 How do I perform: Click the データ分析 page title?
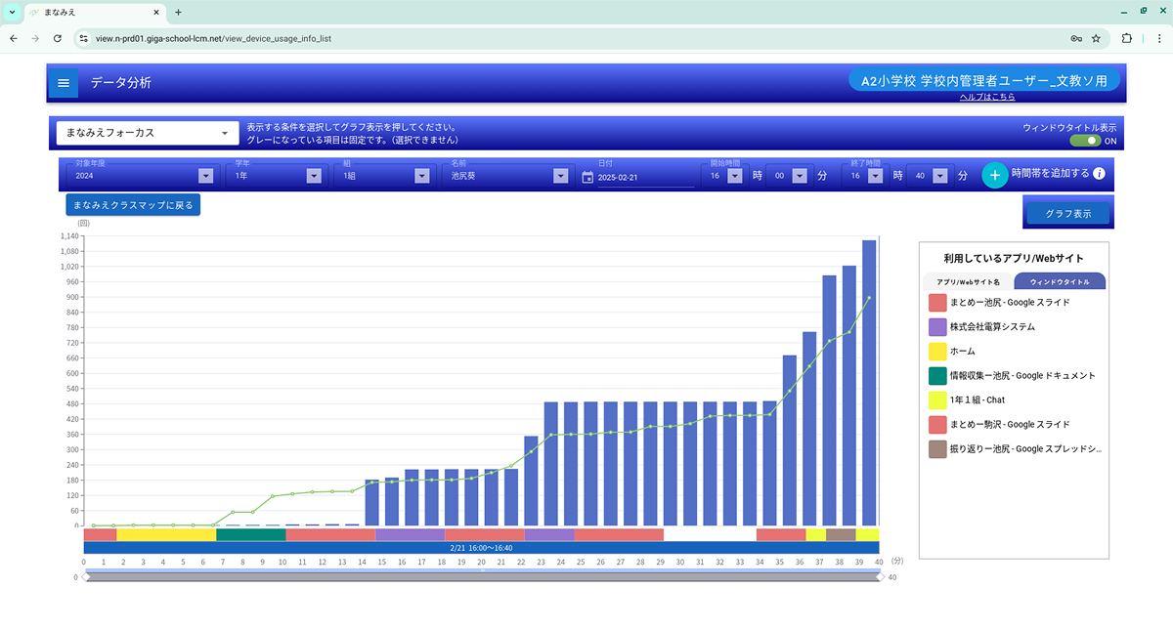(121, 83)
